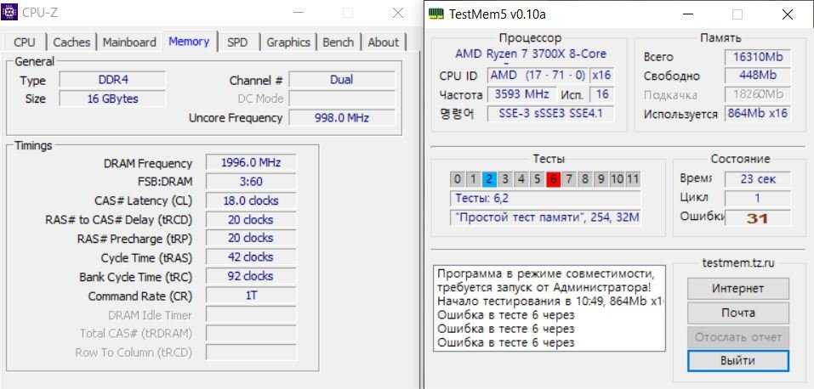
Task: Click the DRAM Frequency value field
Action: (x=251, y=163)
